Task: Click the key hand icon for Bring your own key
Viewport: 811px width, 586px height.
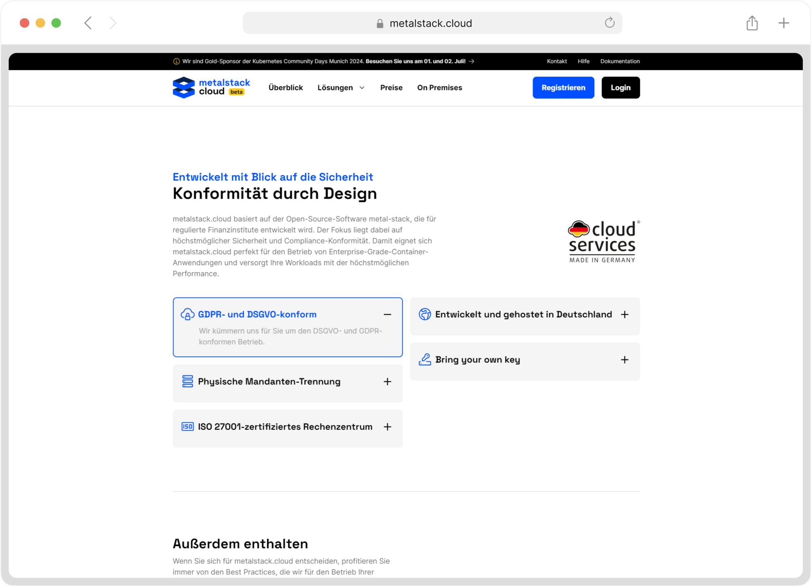Action: [x=425, y=359]
